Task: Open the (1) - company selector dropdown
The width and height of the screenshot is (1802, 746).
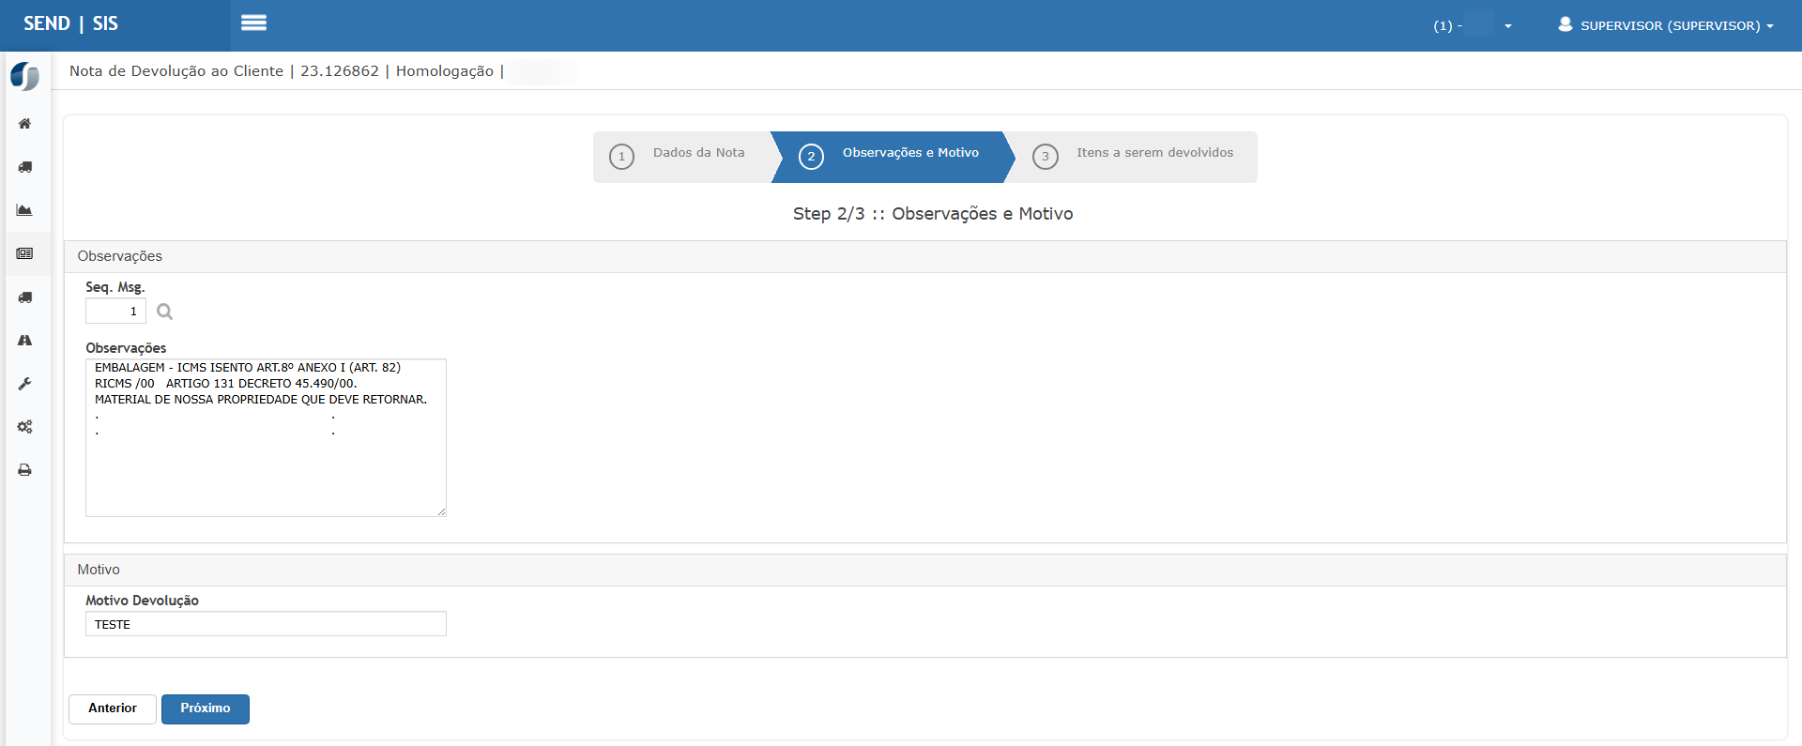Action: click(1472, 25)
